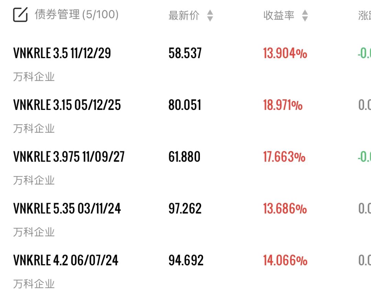Screen dimensions: 371x303
Task: Tap the latest price 58.537
Action: click(x=185, y=54)
